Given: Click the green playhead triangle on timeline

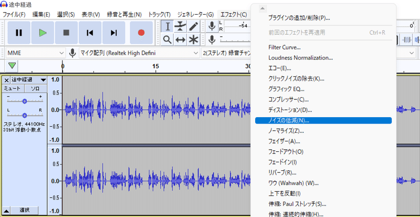Looking at the screenshot, I should pyautogui.click(x=12, y=66).
